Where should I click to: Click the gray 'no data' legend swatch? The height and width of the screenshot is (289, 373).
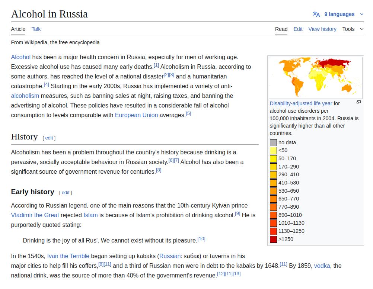273,142
